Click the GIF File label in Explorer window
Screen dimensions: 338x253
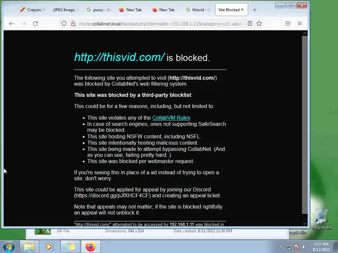63,231
